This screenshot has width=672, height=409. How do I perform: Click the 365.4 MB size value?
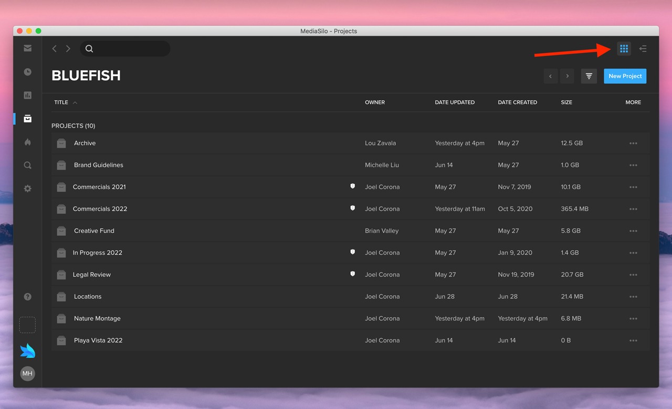(574, 209)
